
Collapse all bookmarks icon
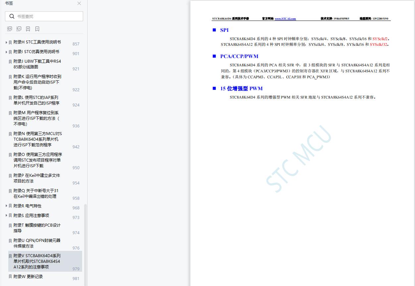[19, 29]
